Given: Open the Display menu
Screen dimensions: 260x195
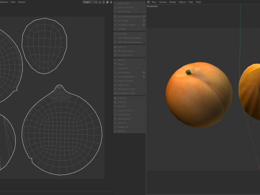Looking at the screenshot, I should [x=172, y=2].
